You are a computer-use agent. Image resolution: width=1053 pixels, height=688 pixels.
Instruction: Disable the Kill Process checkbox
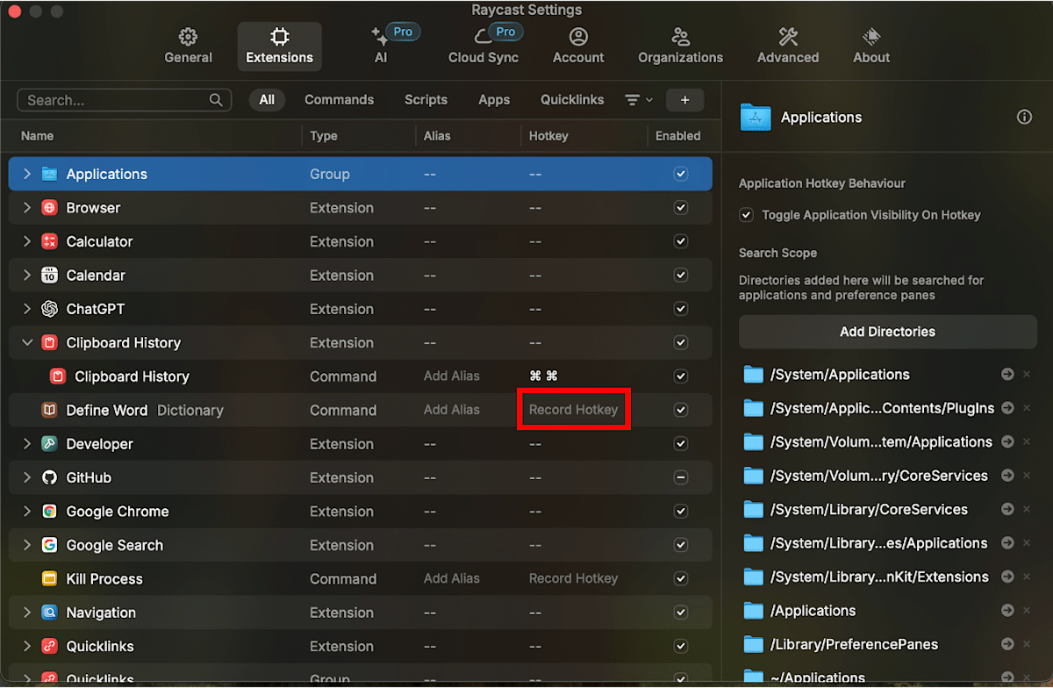click(680, 579)
